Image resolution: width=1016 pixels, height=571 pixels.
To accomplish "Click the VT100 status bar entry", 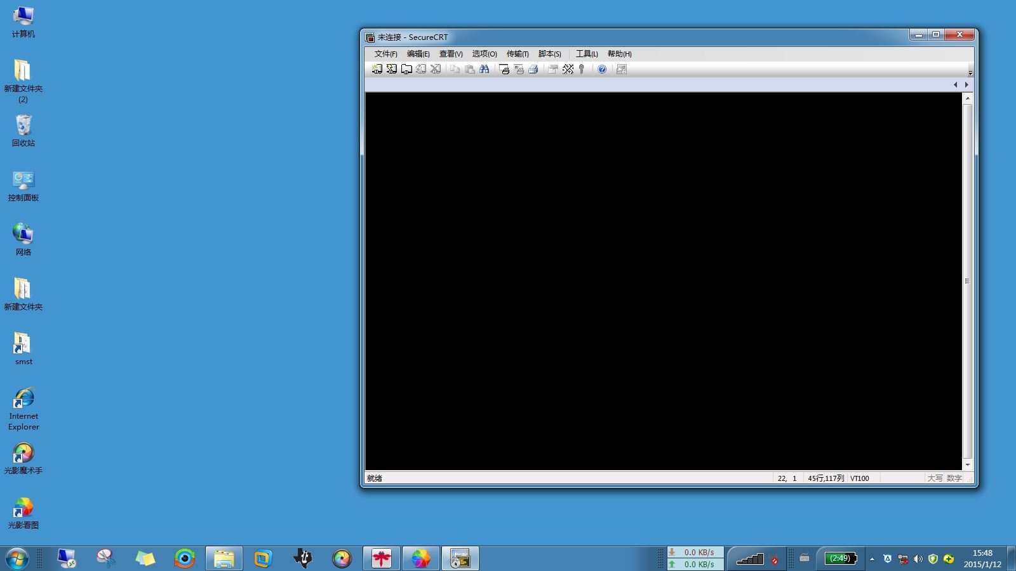I will (860, 478).
